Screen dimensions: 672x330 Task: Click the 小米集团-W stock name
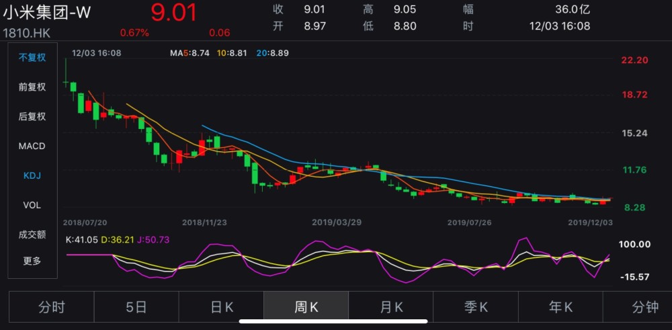(47, 12)
